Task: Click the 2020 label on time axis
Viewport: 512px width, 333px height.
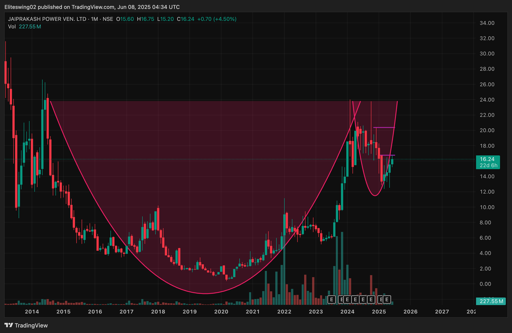Action: tap(221, 312)
